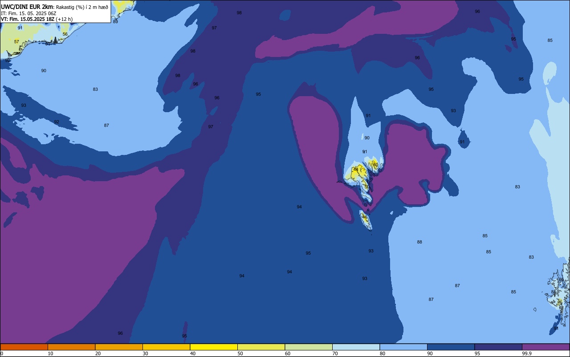Select the 'VT: Fim. 15.05.2025 18Z' line
The height and width of the screenshot is (357, 570).
coord(28,19)
